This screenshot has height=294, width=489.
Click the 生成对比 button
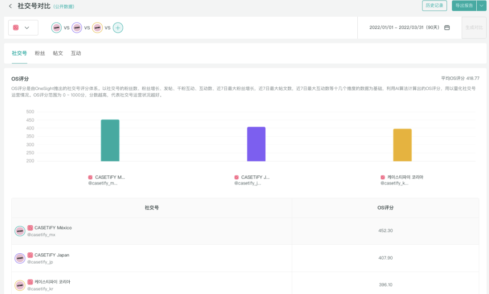(474, 28)
